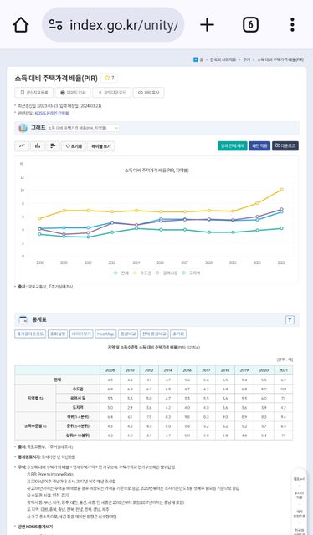Viewport: 313px width, 535px height.
Task: Toggle the 수도권 series in chart legend
Action: click(x=141, y=273)
